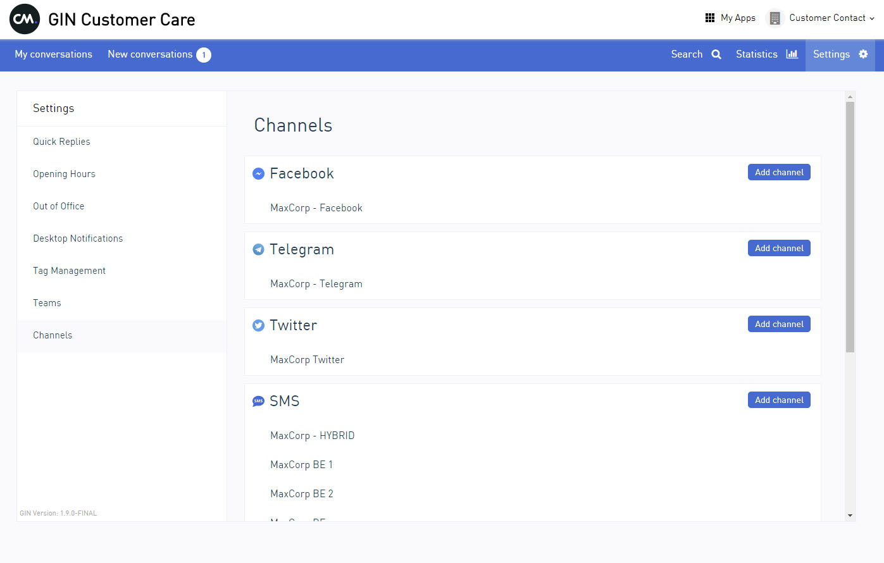Screen dimensions: 884x563
Task: Add a Facebook channel
Action: 779,172
